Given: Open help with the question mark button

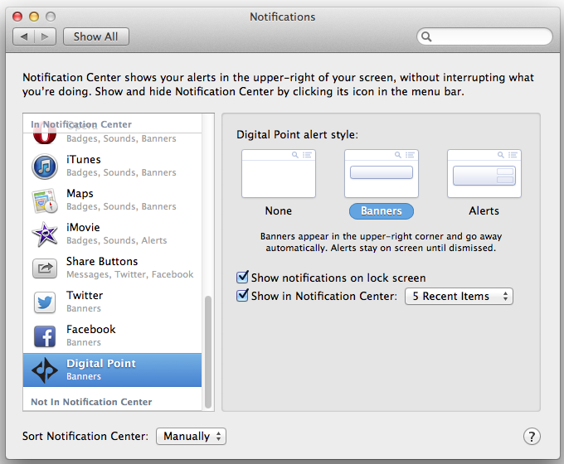Looking at the screenshot, I should click(532, 437).
